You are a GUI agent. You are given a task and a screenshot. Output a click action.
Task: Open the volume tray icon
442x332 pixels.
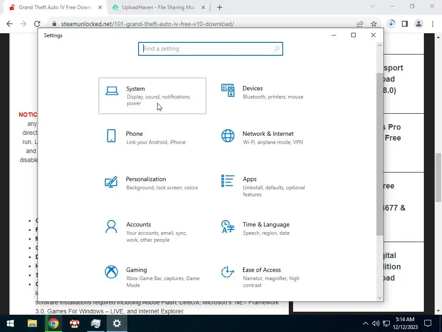[376, 323]
